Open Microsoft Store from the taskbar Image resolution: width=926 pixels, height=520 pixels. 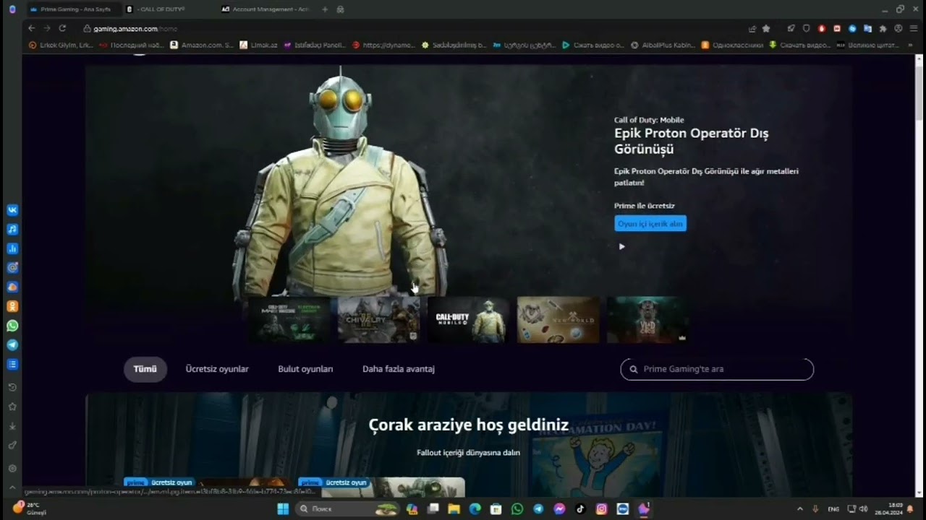coord(496,509)
